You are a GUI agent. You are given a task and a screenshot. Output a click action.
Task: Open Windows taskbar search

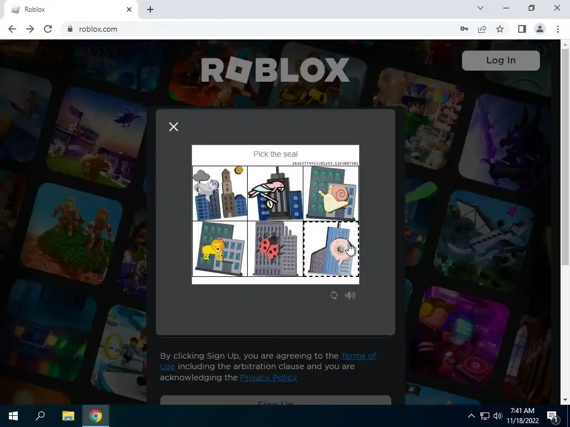(x=40, y=416)
